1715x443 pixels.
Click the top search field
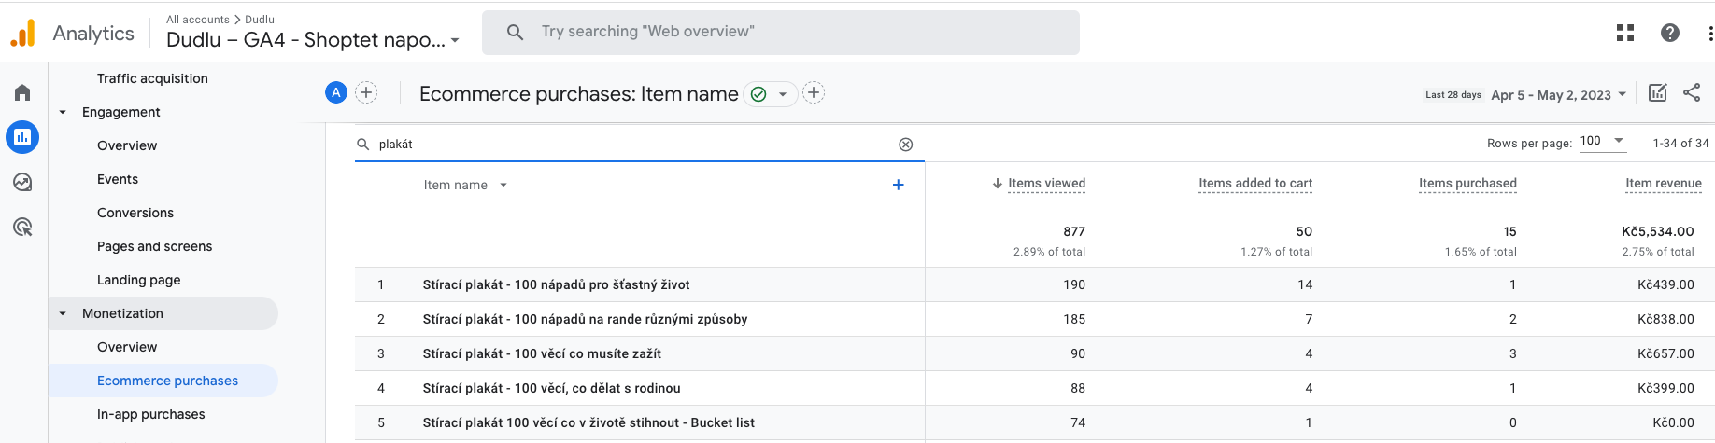[x=780, y=32]
